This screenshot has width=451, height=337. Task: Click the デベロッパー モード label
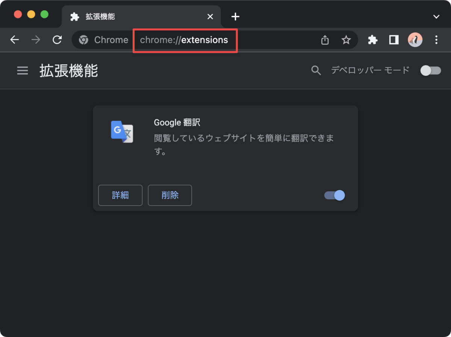pos(370,70)
